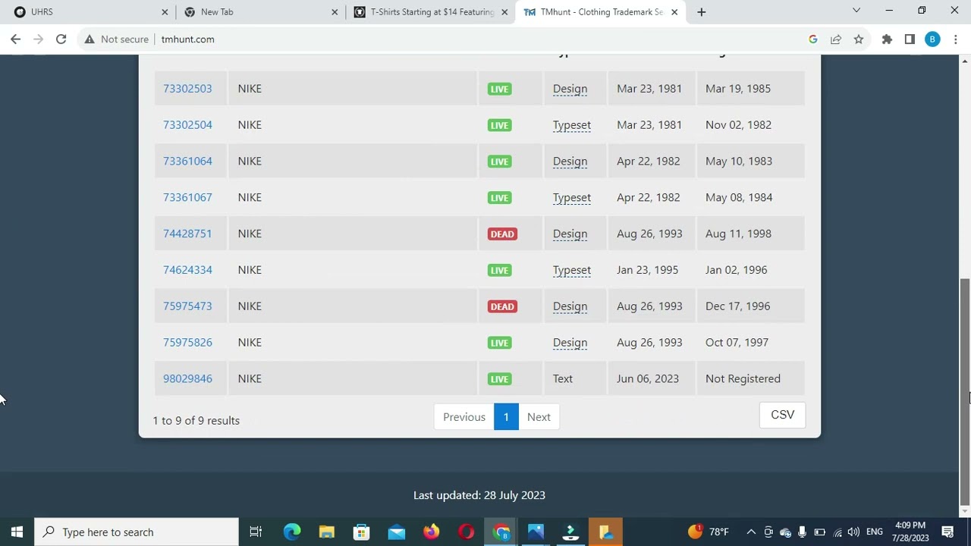This screenshot has width=971, height=546.
Task: Launch Microsoft Edge from the taskbar
Action: click(292, 532)
